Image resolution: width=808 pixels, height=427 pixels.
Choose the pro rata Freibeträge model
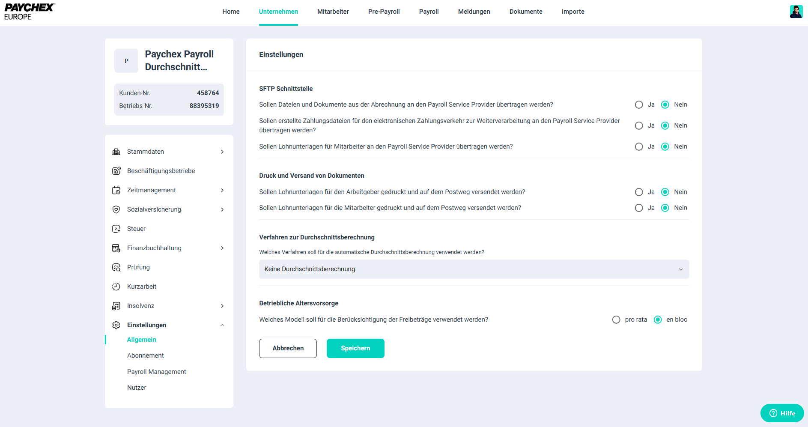(616, 320)
